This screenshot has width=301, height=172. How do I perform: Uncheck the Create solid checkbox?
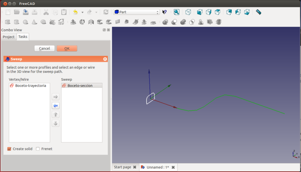pos(9,149)
